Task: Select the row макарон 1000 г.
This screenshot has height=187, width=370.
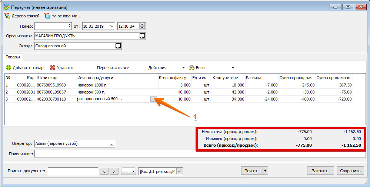Action: [x=179, y=85]
